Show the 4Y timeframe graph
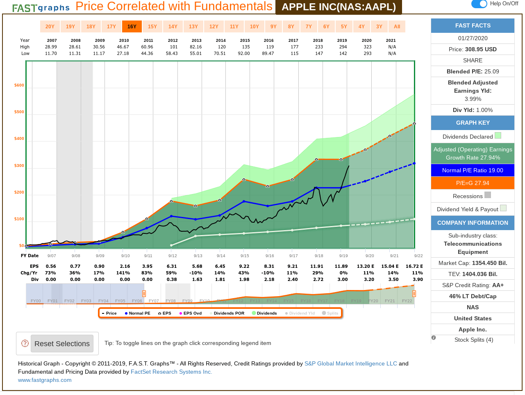The width and height of the screenshot is (525, 395). point(361,27)
